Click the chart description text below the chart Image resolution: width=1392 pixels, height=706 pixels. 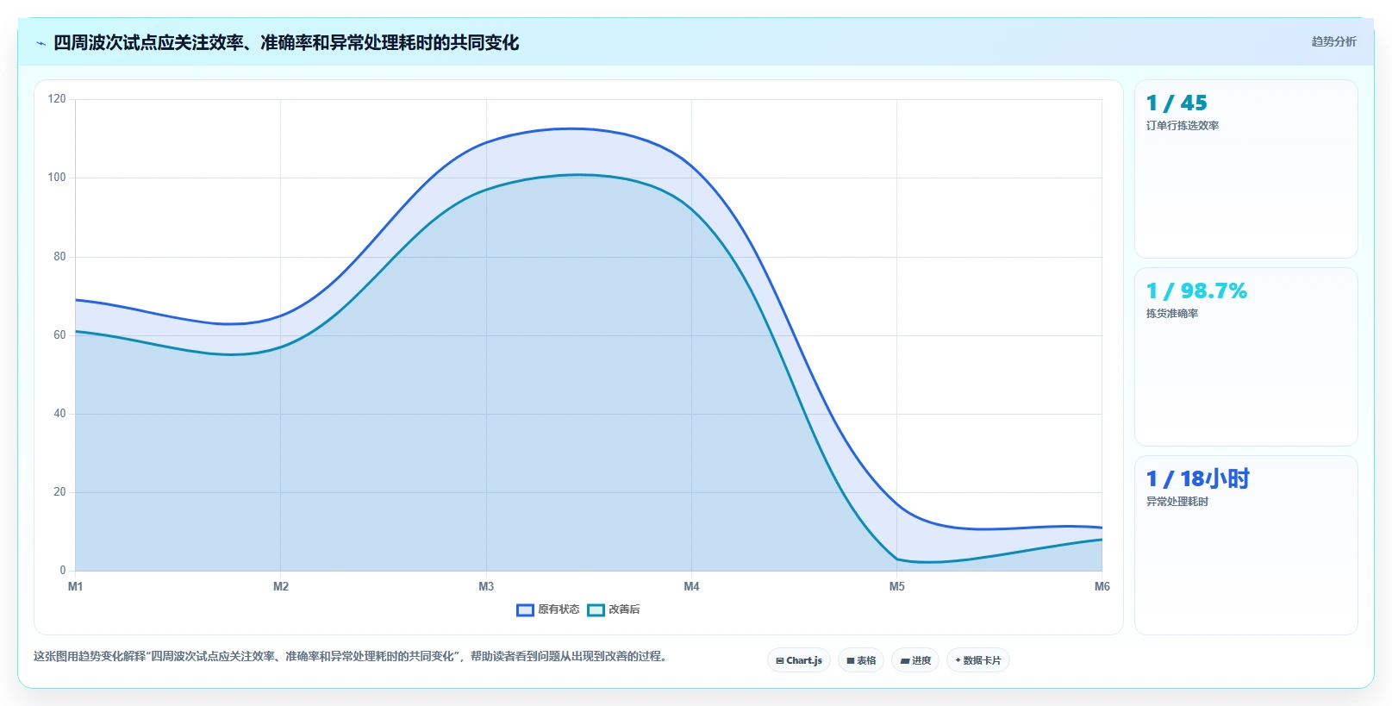pos(352,657)
